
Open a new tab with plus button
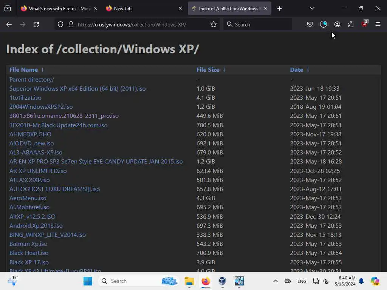[x=279, y=9]
